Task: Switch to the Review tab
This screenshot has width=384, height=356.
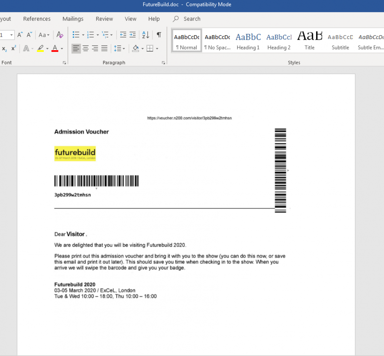Action: 104,19
